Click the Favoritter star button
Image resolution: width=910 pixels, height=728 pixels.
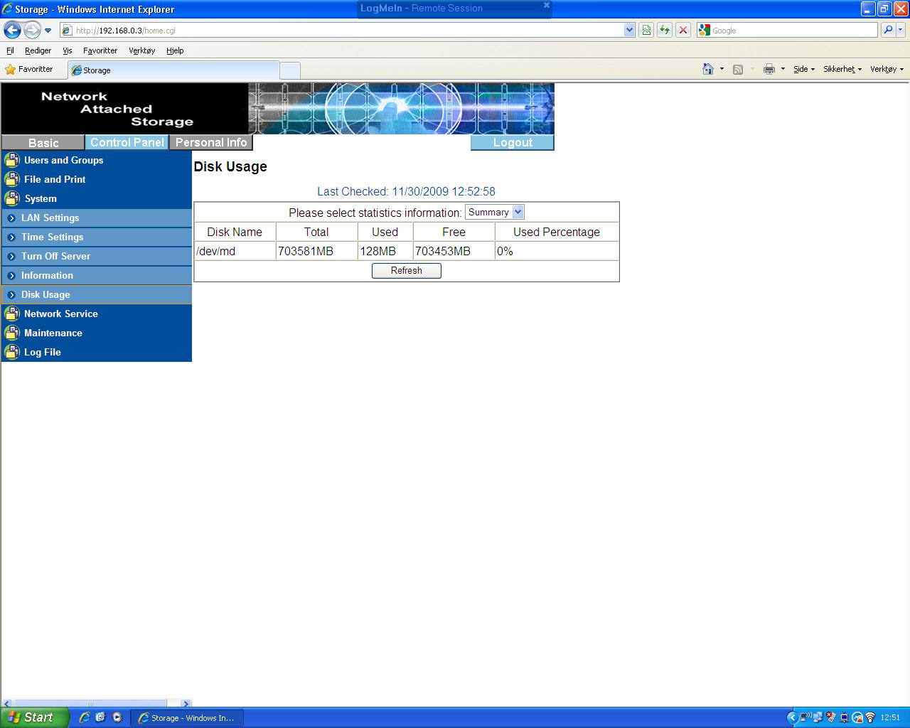pos(29,69)
